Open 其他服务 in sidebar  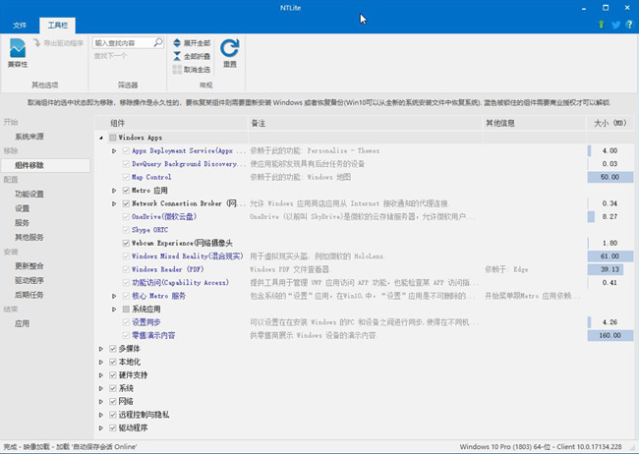[x=29, y=237]
